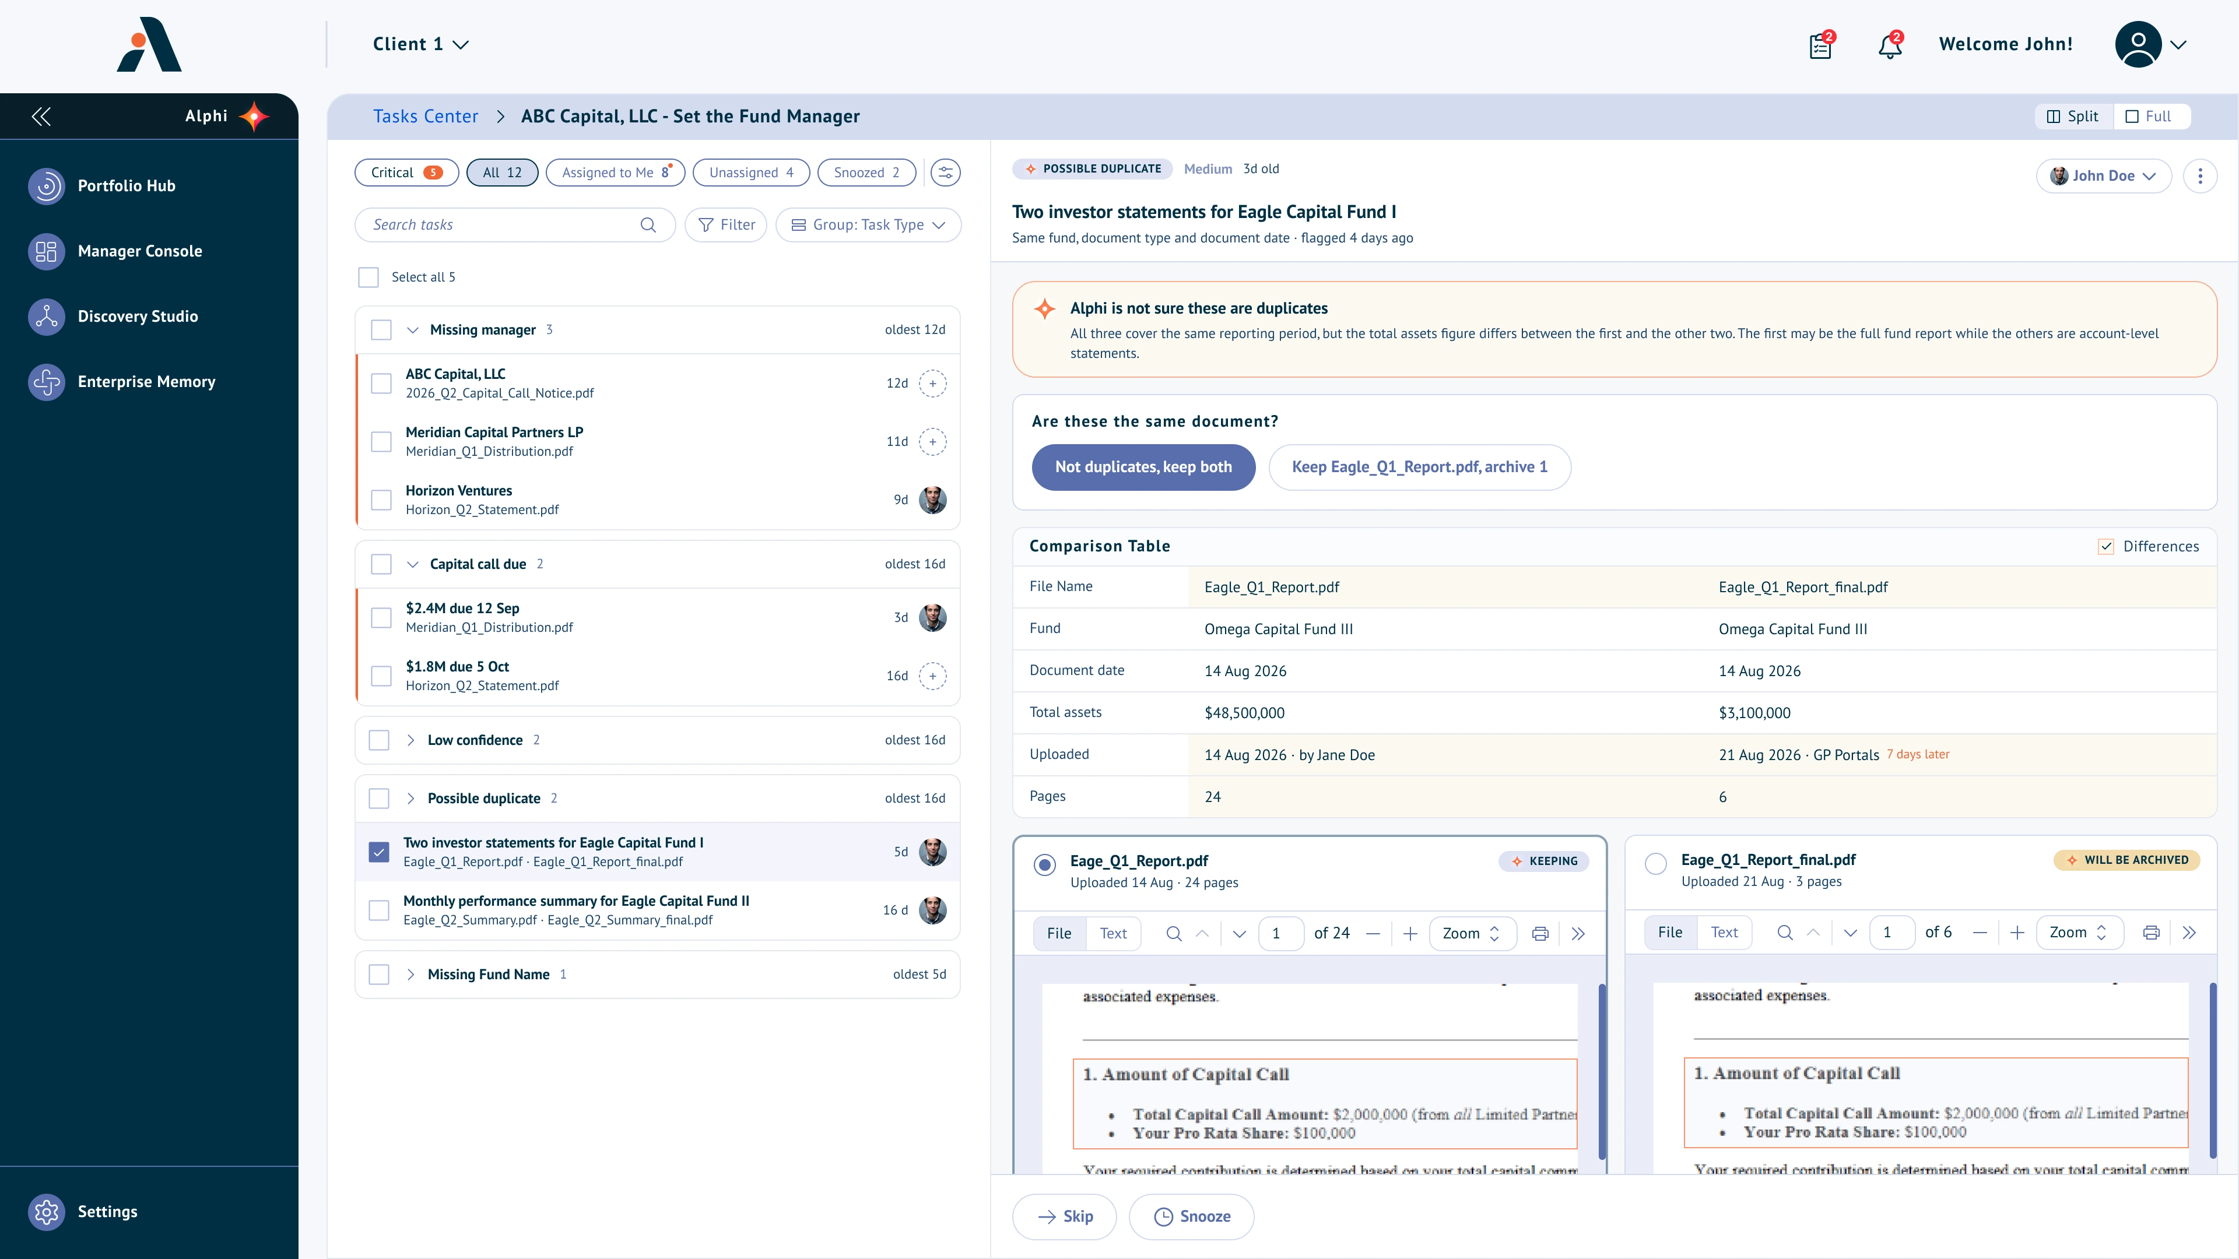
Task: Open task view settings sliders icon
Action: pos(946,173)
